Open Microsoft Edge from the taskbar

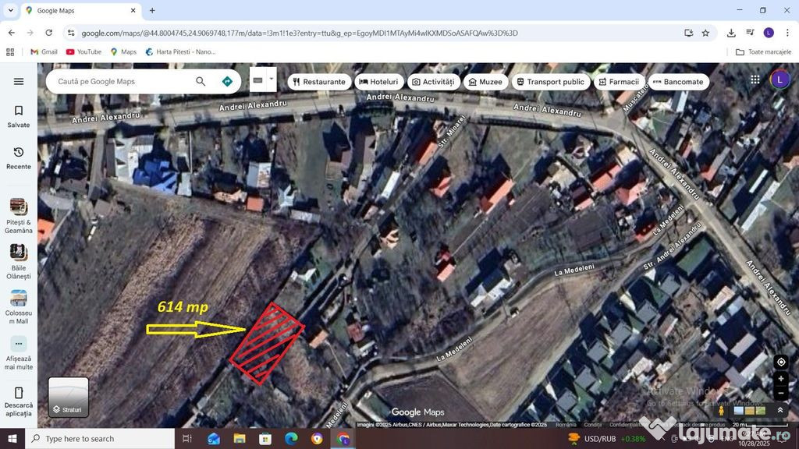(x=291, y=439)
